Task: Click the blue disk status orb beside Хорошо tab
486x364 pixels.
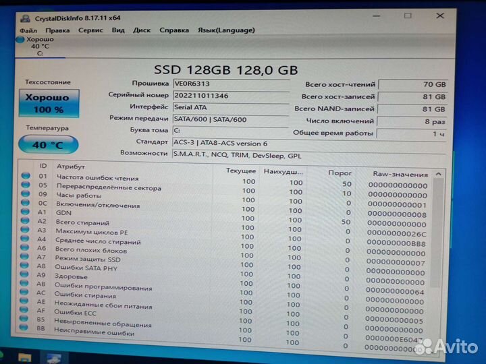Action: [20, 40]
